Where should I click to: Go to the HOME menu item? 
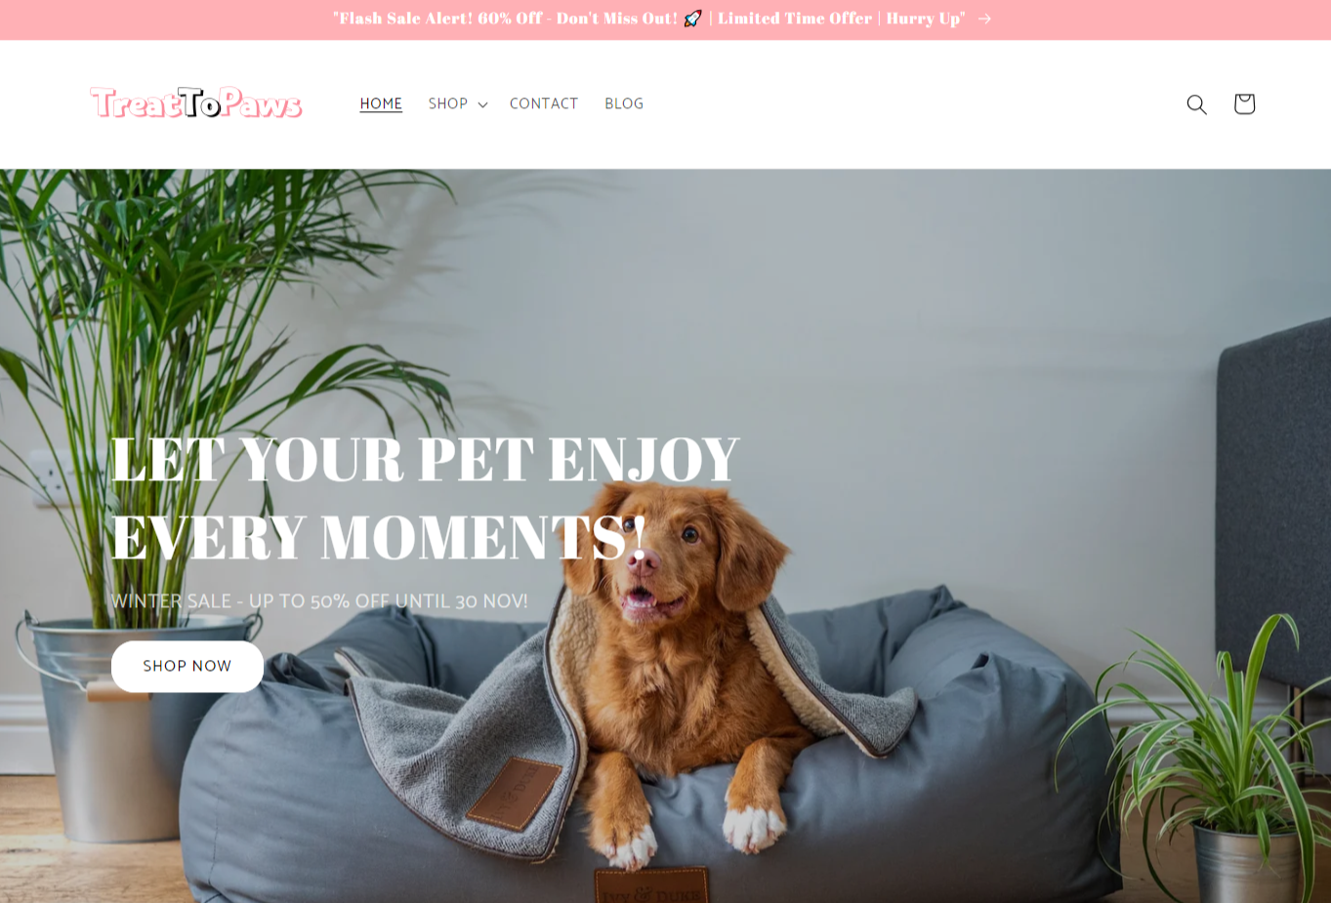click(381, 103)
